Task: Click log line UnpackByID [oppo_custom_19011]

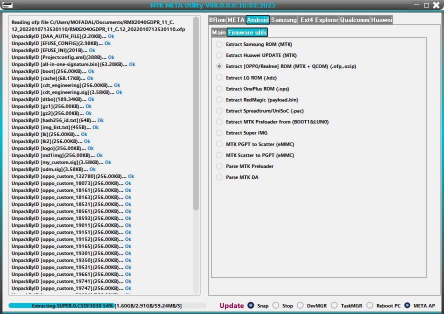Action: pyautogui.click(x=71, y=225)
